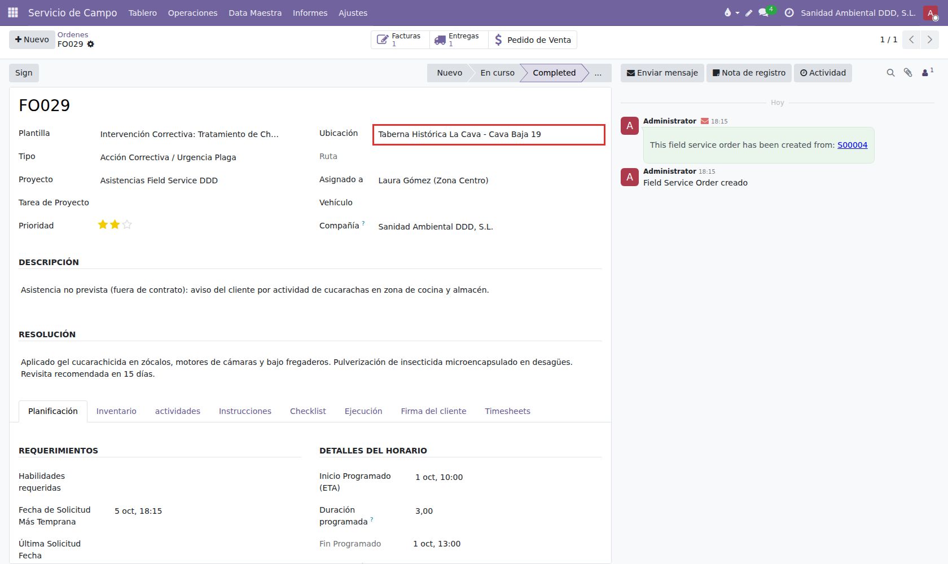Click the Ubicación field Taberna Histórica

489,135
